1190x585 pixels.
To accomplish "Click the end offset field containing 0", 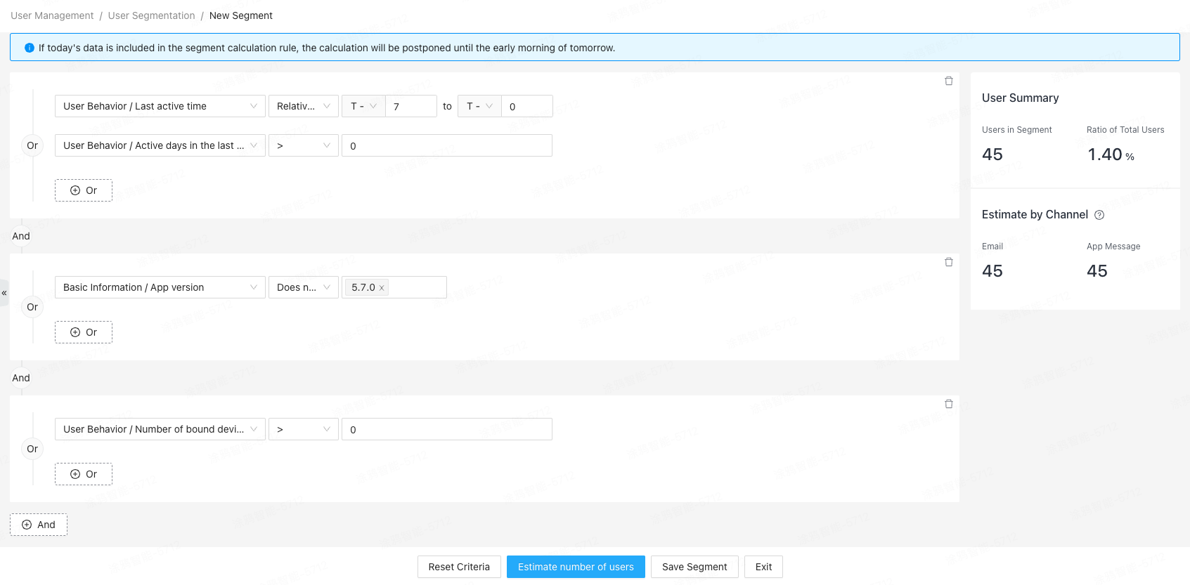I will [x=527, y=106].
